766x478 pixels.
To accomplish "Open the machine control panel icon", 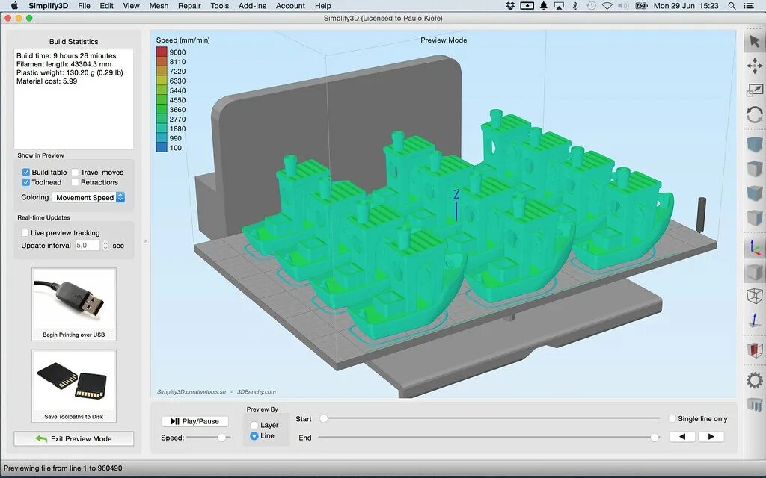I will pyautogui.click(x=754, y=404).
